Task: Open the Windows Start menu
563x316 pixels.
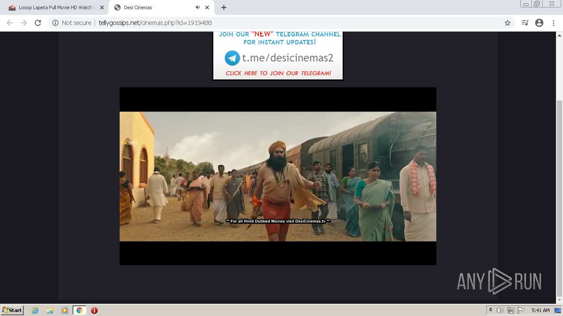Action: [12, 310]
